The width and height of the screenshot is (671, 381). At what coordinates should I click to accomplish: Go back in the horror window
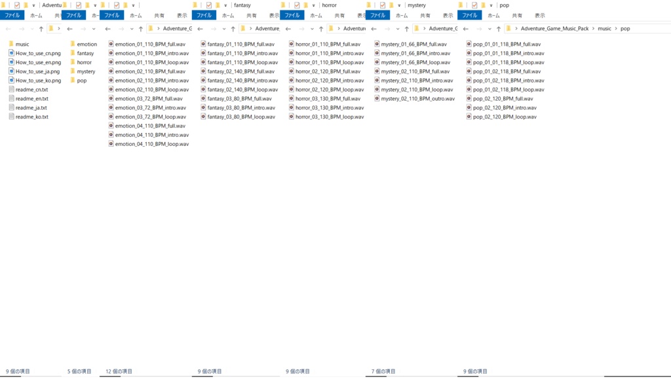(288, 29)
